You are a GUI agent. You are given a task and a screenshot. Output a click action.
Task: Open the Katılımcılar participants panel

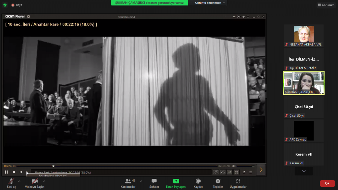click(128, 183)
